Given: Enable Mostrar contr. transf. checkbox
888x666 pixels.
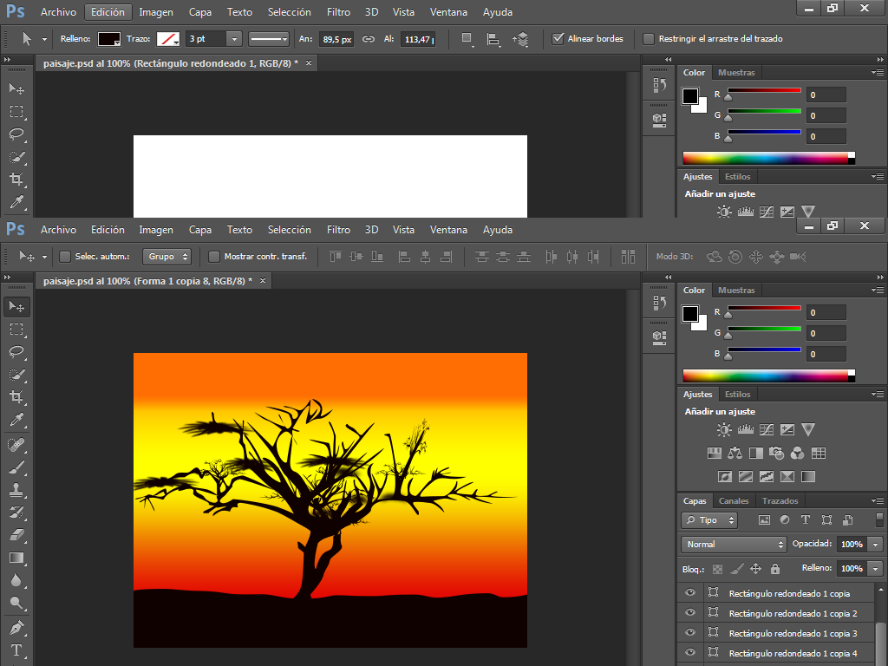Looking at the screenshot, I should 214,257.
